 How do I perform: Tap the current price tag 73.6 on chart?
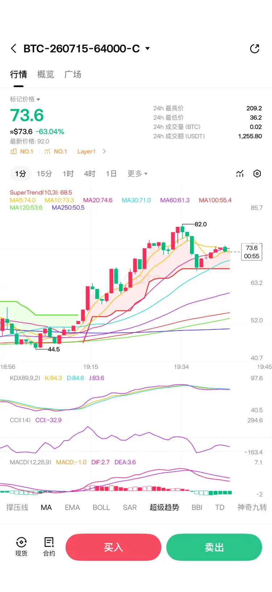[x=252, y=252]
